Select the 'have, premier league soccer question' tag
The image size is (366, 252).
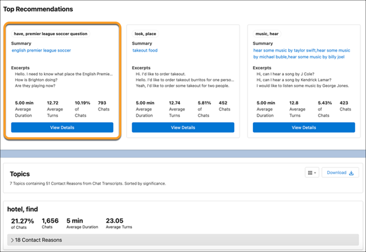click(x=50, y=34)
